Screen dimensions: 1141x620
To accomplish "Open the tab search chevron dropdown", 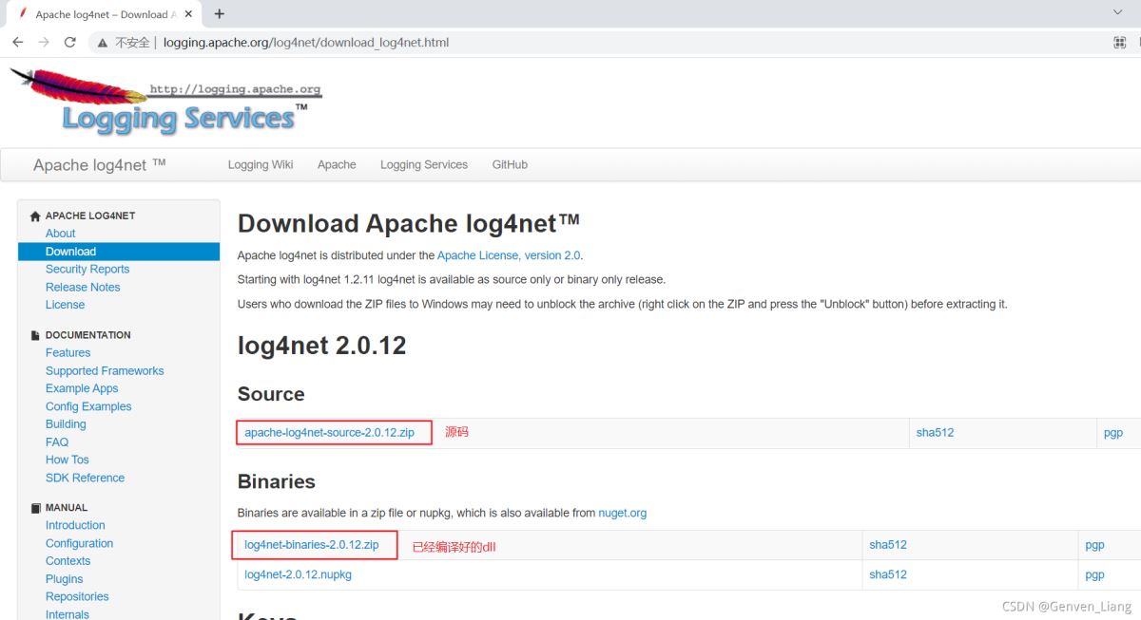I will (x=1117, y=12).
